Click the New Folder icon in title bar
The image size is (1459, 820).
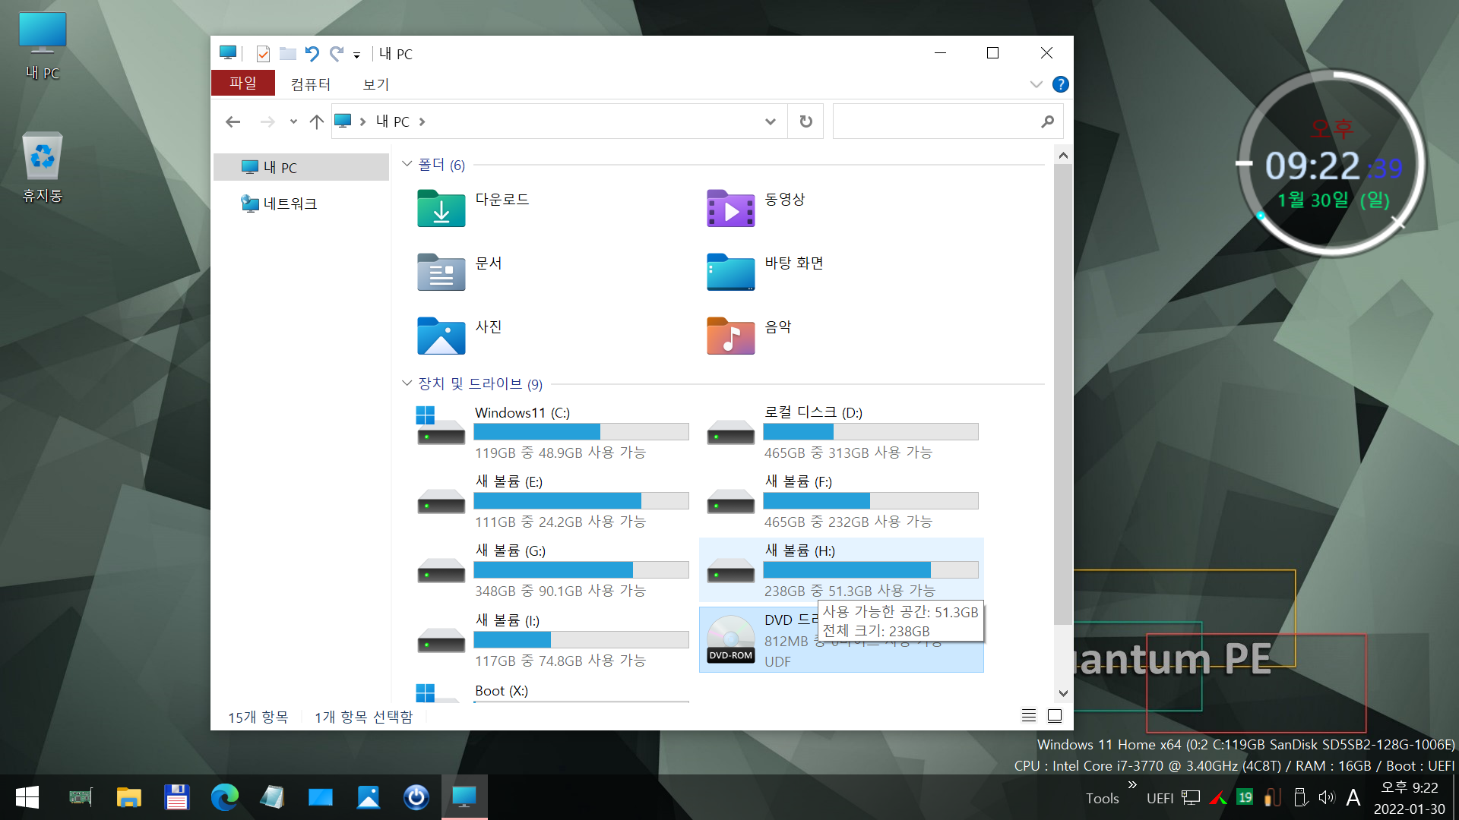click(x=287, y=54)
